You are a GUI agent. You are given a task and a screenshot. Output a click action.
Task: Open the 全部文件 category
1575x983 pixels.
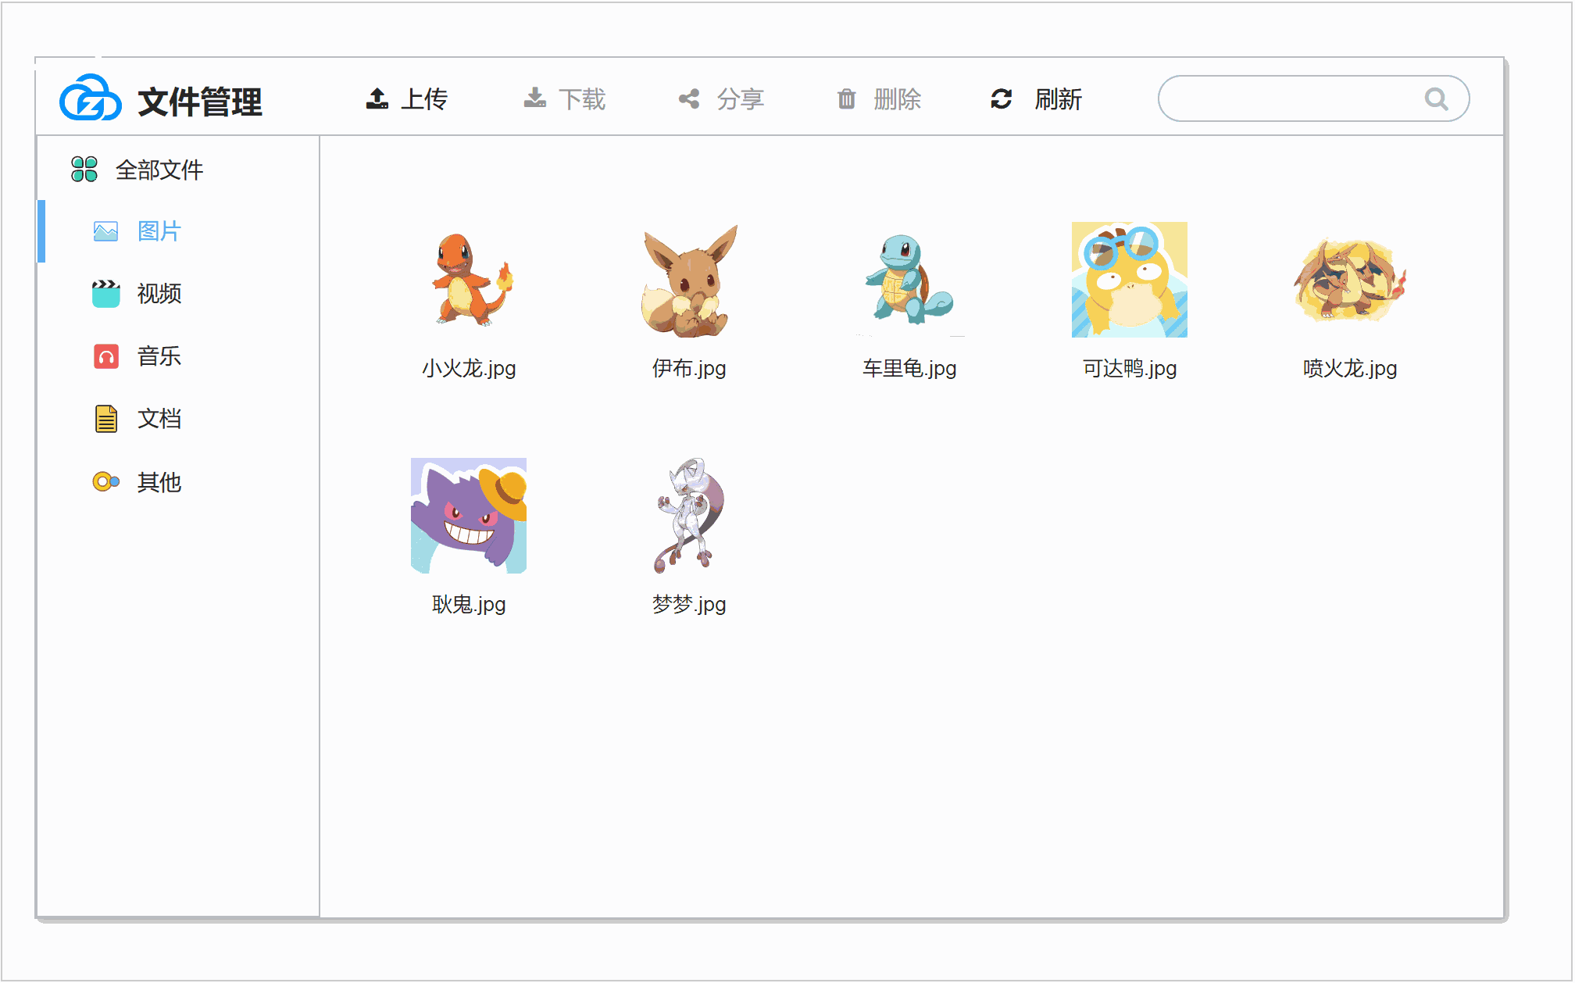159,170
